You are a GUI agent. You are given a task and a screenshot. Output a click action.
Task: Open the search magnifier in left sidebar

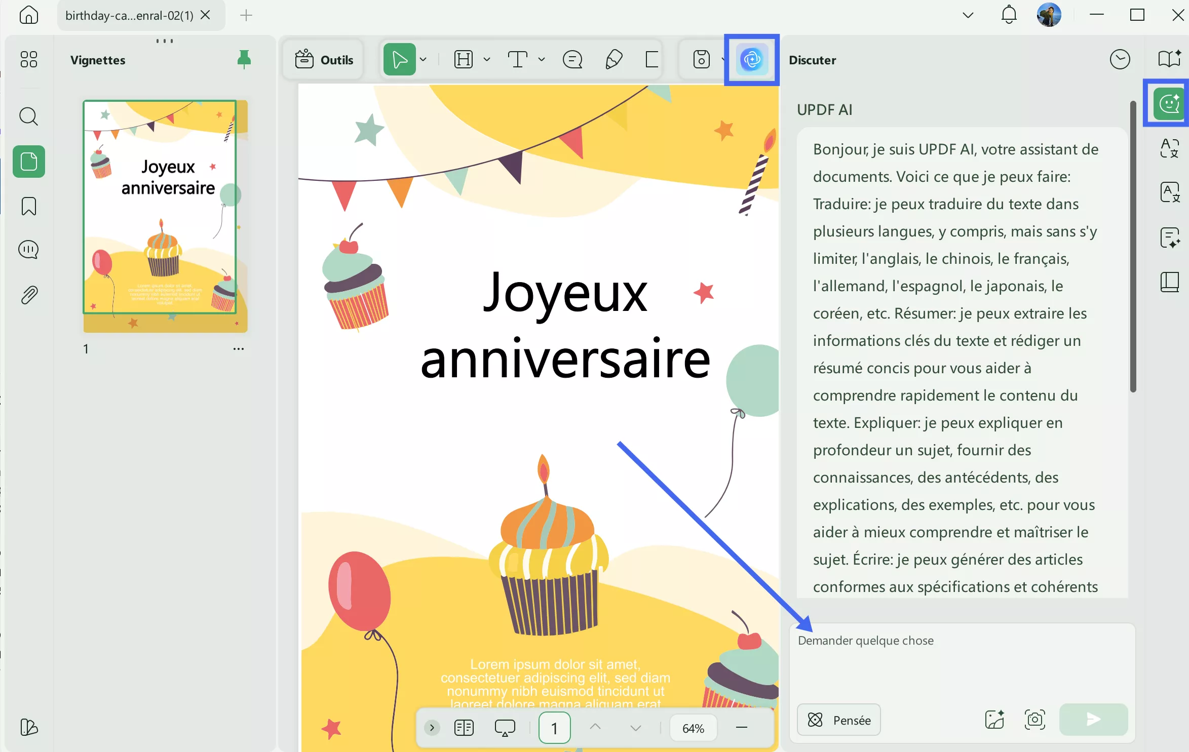(x=28, y=116)
